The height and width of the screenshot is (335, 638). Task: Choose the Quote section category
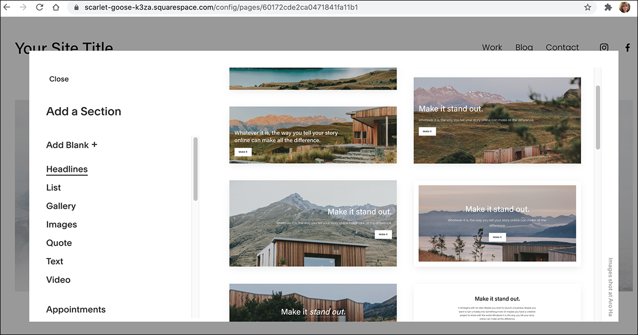(x=59, y=243)
